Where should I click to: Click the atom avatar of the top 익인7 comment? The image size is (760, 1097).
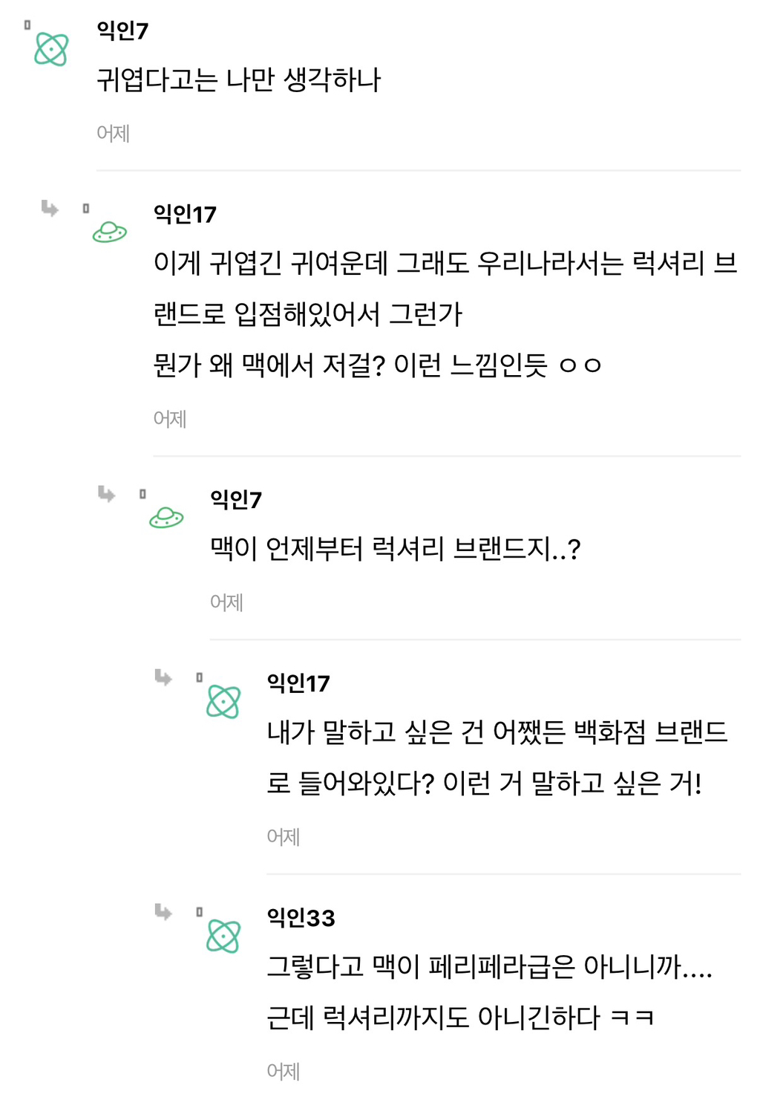pos(51,50)
